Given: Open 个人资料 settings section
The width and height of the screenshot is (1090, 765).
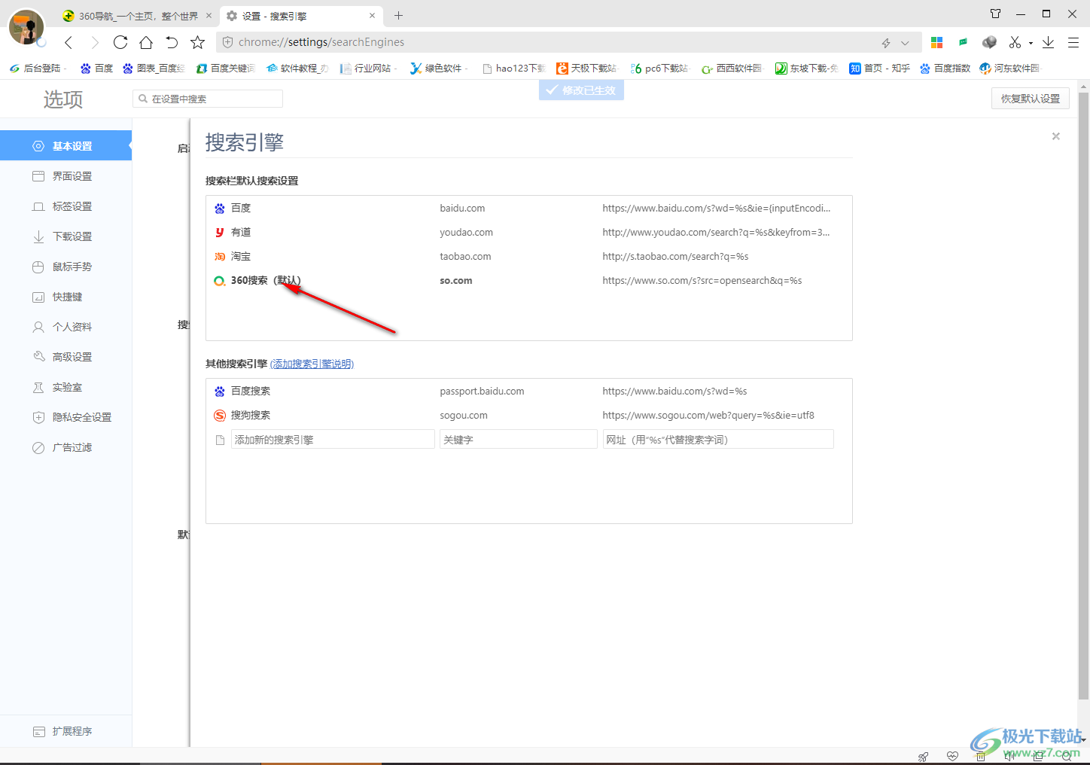Looking at the screenshot, I should (x=65, y=327).
